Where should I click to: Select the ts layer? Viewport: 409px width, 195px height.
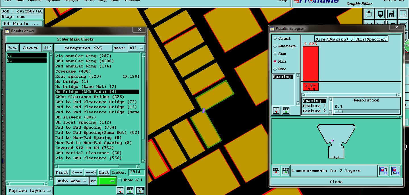pos(27,56)
